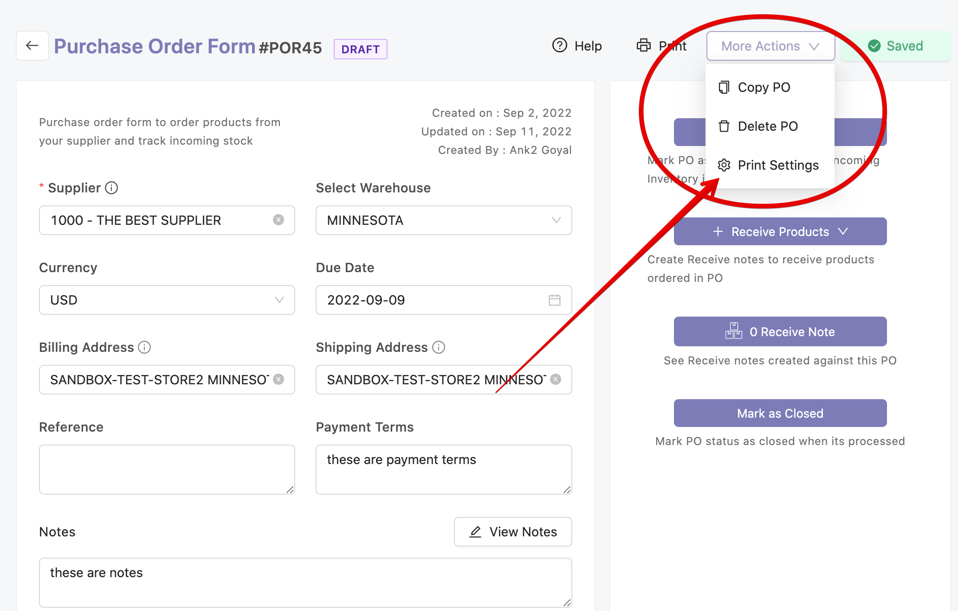958x611 pixels.
Task: Click the info icon next to Supplier
Action: (111, 188)
